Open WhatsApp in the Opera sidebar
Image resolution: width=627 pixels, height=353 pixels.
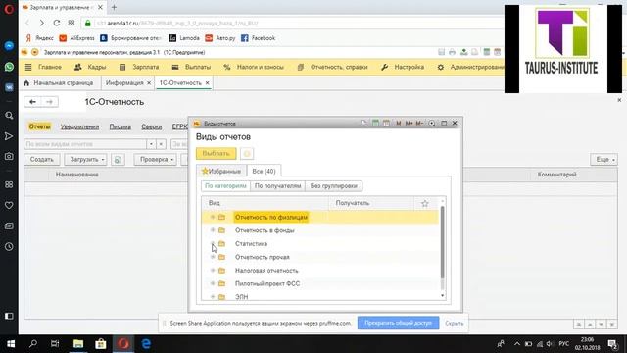tap(9, 67)
